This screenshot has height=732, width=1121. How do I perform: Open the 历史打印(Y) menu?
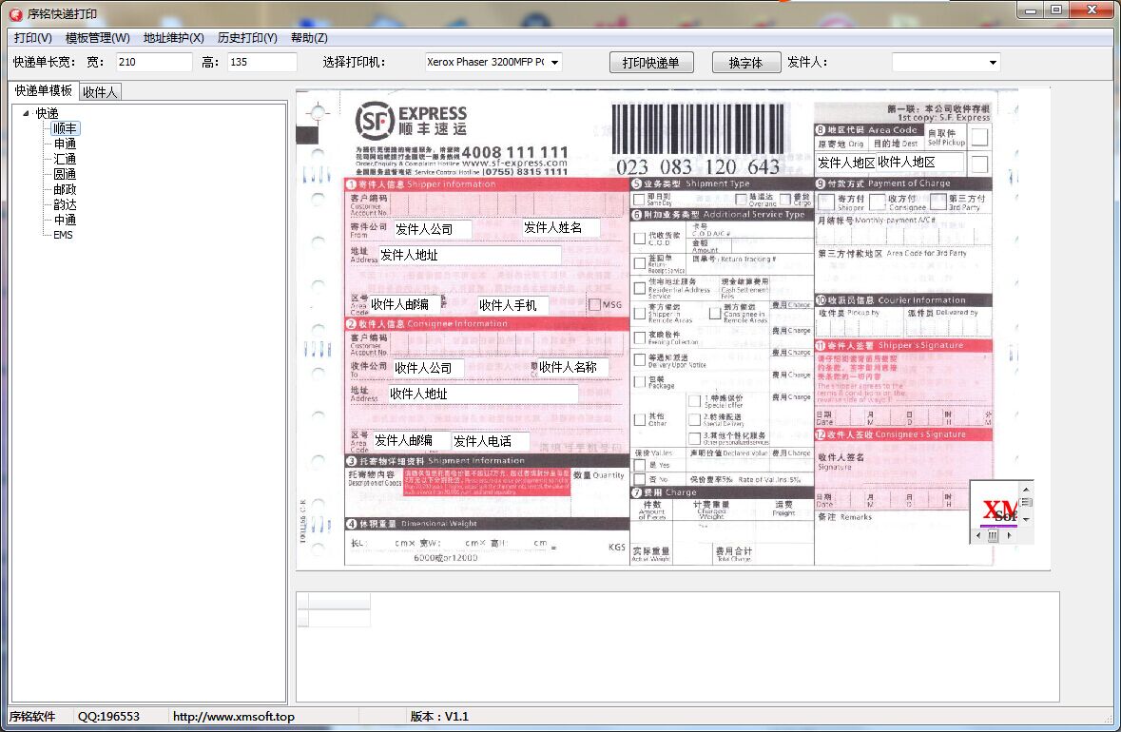(247, 38)
